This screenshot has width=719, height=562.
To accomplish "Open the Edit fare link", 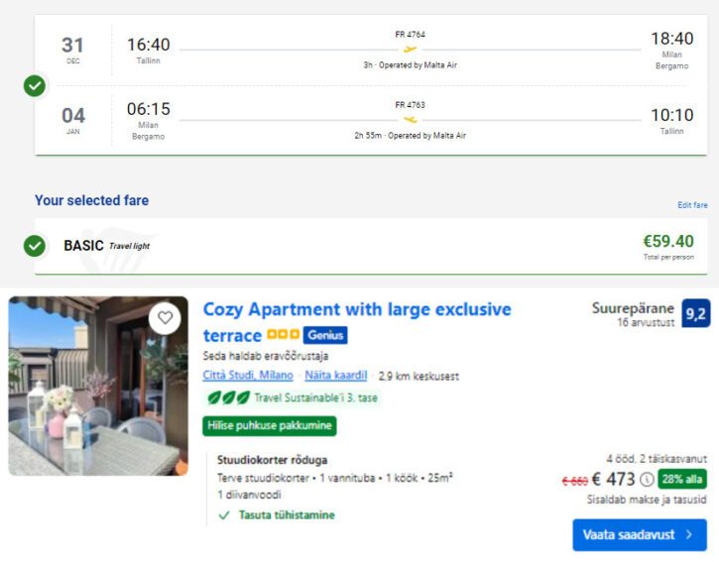I will 692,205.
